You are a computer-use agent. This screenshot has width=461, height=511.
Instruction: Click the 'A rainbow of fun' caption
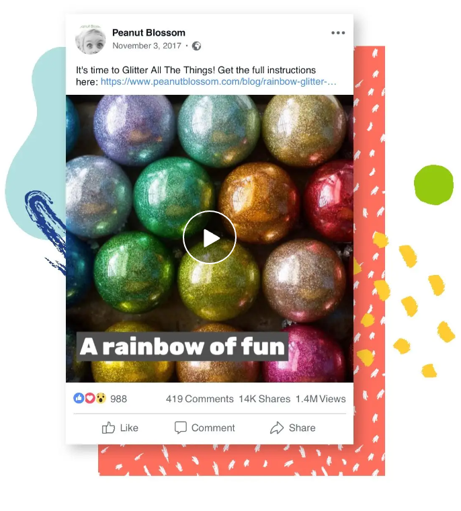(x=182, y=346)
